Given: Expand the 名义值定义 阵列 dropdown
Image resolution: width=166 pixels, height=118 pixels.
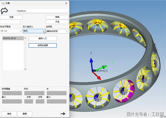Looking at the screenshot, I should (34, 31).
